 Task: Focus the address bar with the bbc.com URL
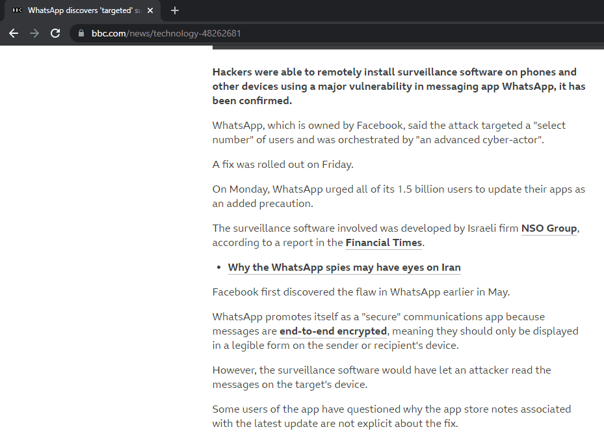[x=260, y=33]
